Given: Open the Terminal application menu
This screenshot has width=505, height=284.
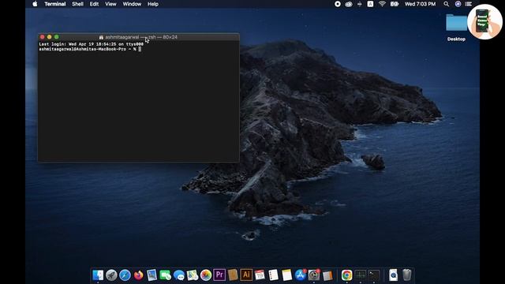Looking at the screenshot, I should point(55,4).
